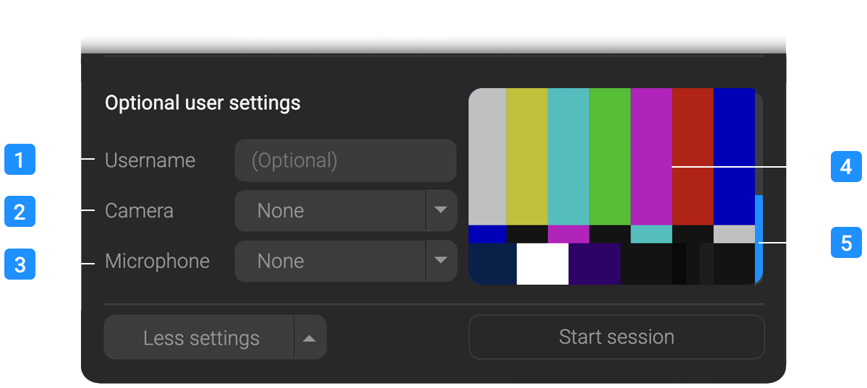
Task: Click the blue callout badge number 5
Action: (x=846, y=242)
